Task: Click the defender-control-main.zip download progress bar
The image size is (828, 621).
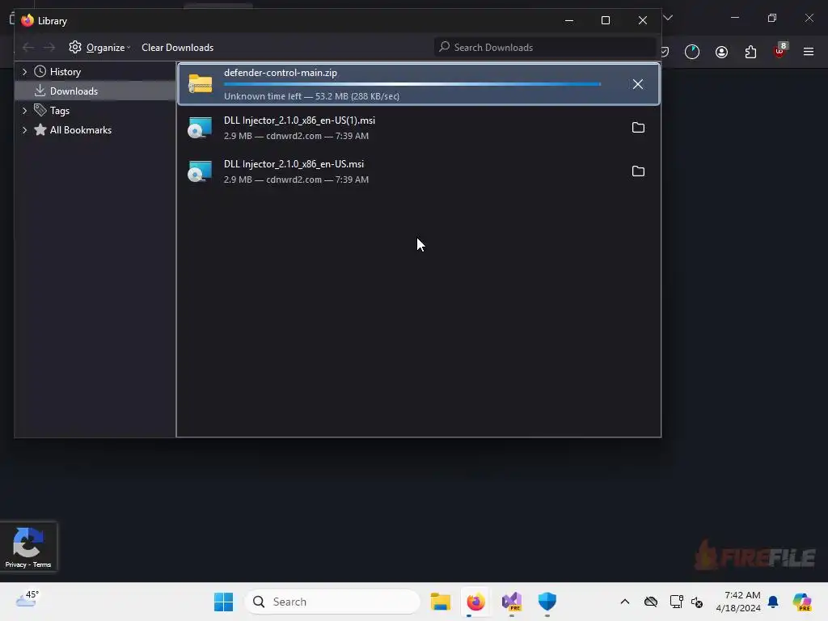Action: tap(412, 84)
